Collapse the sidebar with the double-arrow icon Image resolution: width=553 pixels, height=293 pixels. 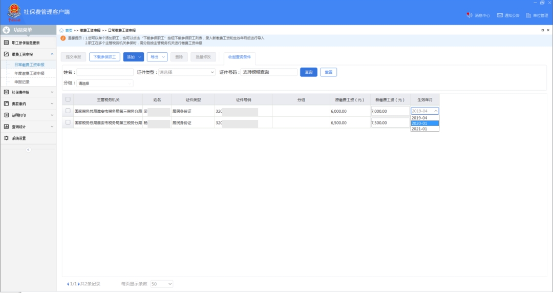coord(28,150)
